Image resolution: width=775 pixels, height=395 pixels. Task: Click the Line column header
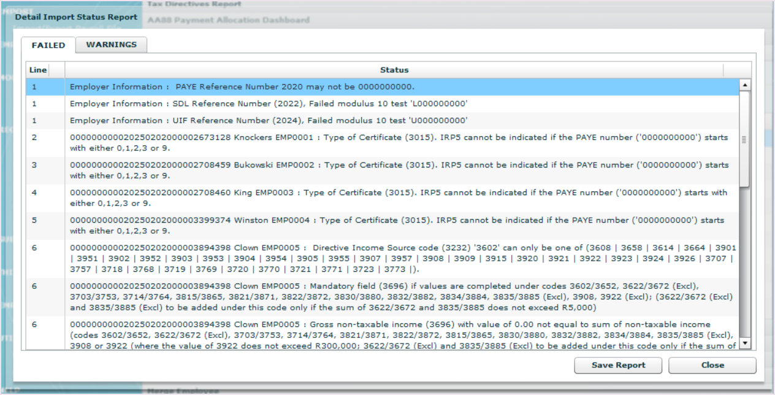pos(37,70)
